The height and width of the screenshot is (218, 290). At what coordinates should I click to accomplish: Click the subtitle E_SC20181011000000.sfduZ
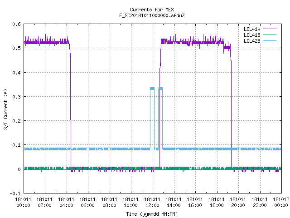pos(152,15)
